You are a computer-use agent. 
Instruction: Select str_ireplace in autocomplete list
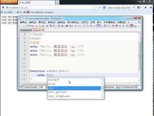74,96
